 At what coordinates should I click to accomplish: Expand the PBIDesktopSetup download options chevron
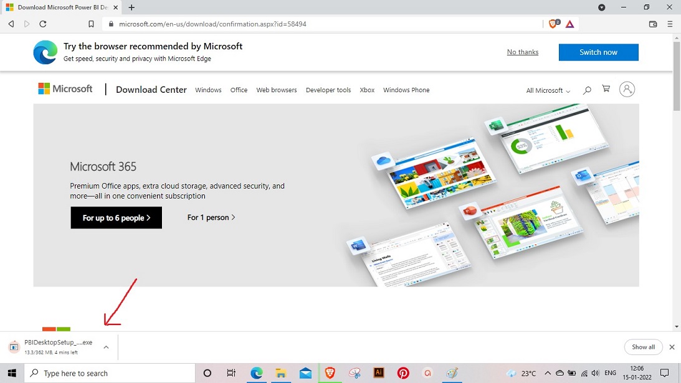[x=106, y=348]
